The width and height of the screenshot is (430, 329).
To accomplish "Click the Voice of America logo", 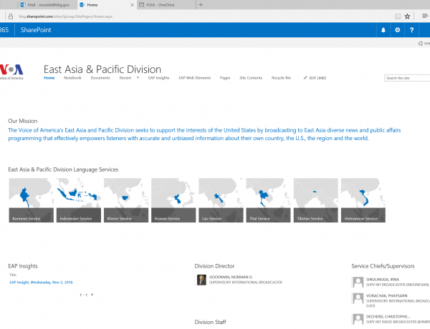I will (11, 72).
